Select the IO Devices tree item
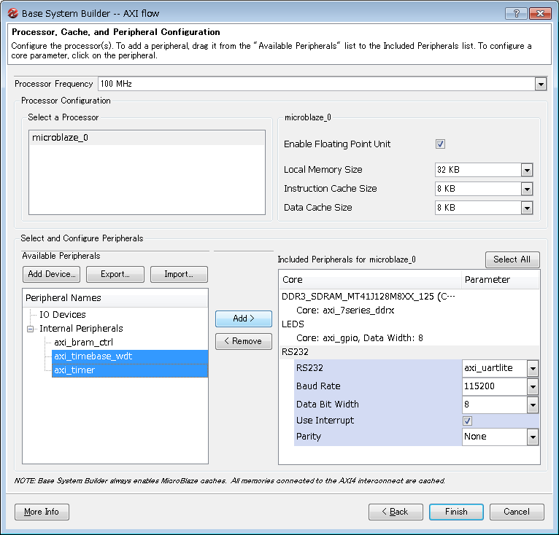The image size is (559, 535). coord(62,315)
